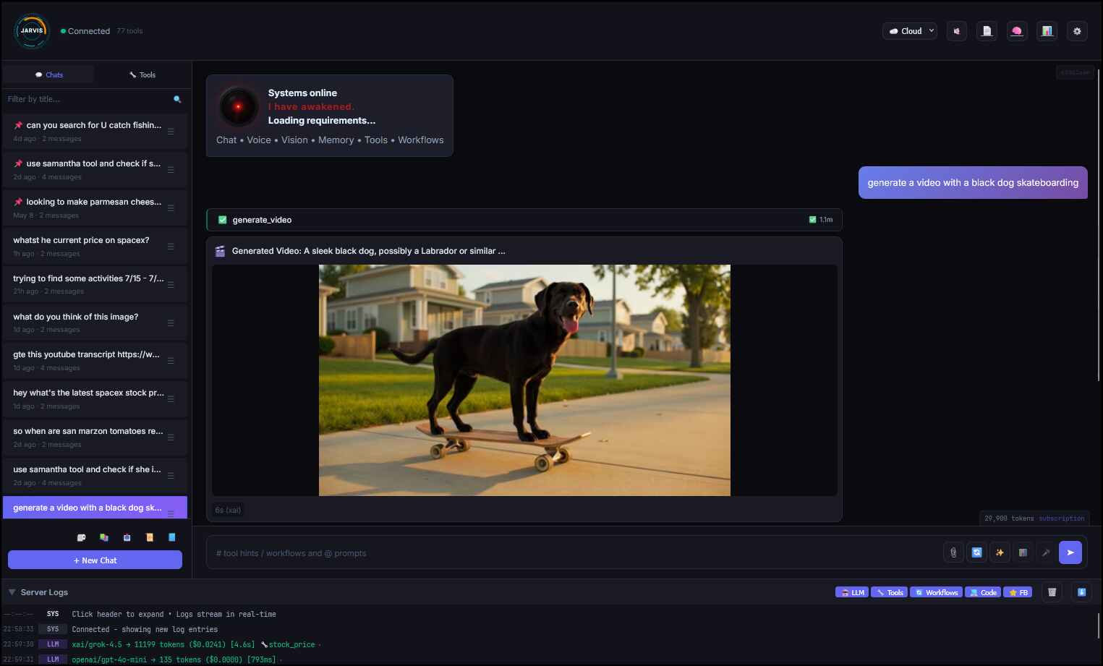Clear server logs with the trash icon
The height and width of the screenshot is (666, 1103).
click(x=1052, y=592)
